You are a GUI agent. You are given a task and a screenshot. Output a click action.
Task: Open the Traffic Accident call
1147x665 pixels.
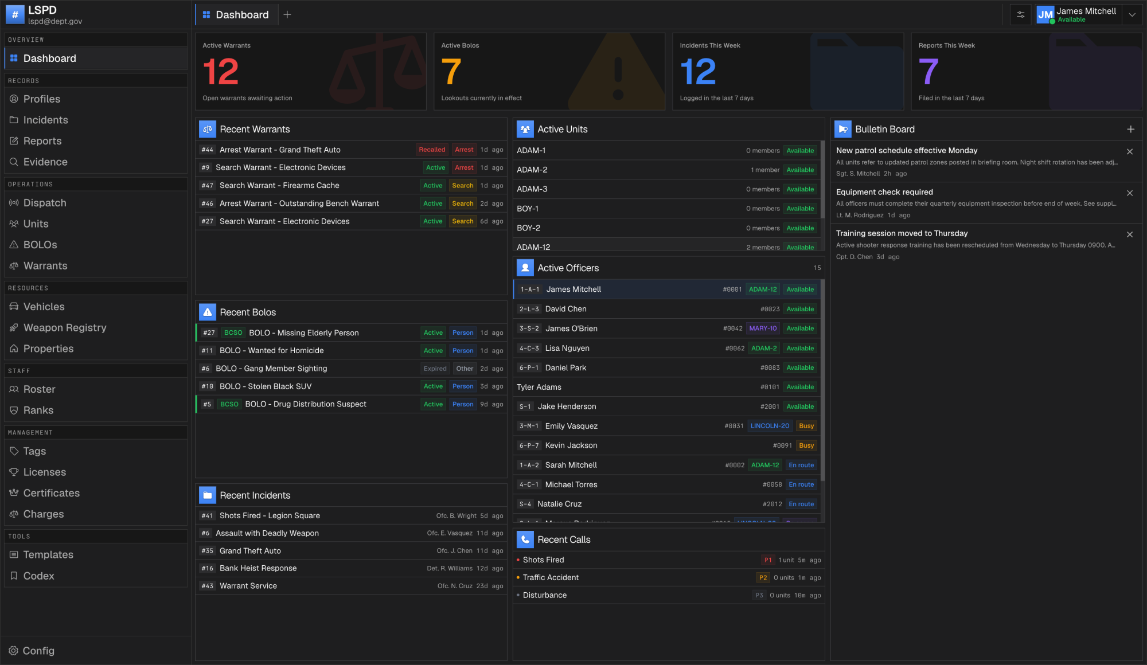(x=669, y=578)
